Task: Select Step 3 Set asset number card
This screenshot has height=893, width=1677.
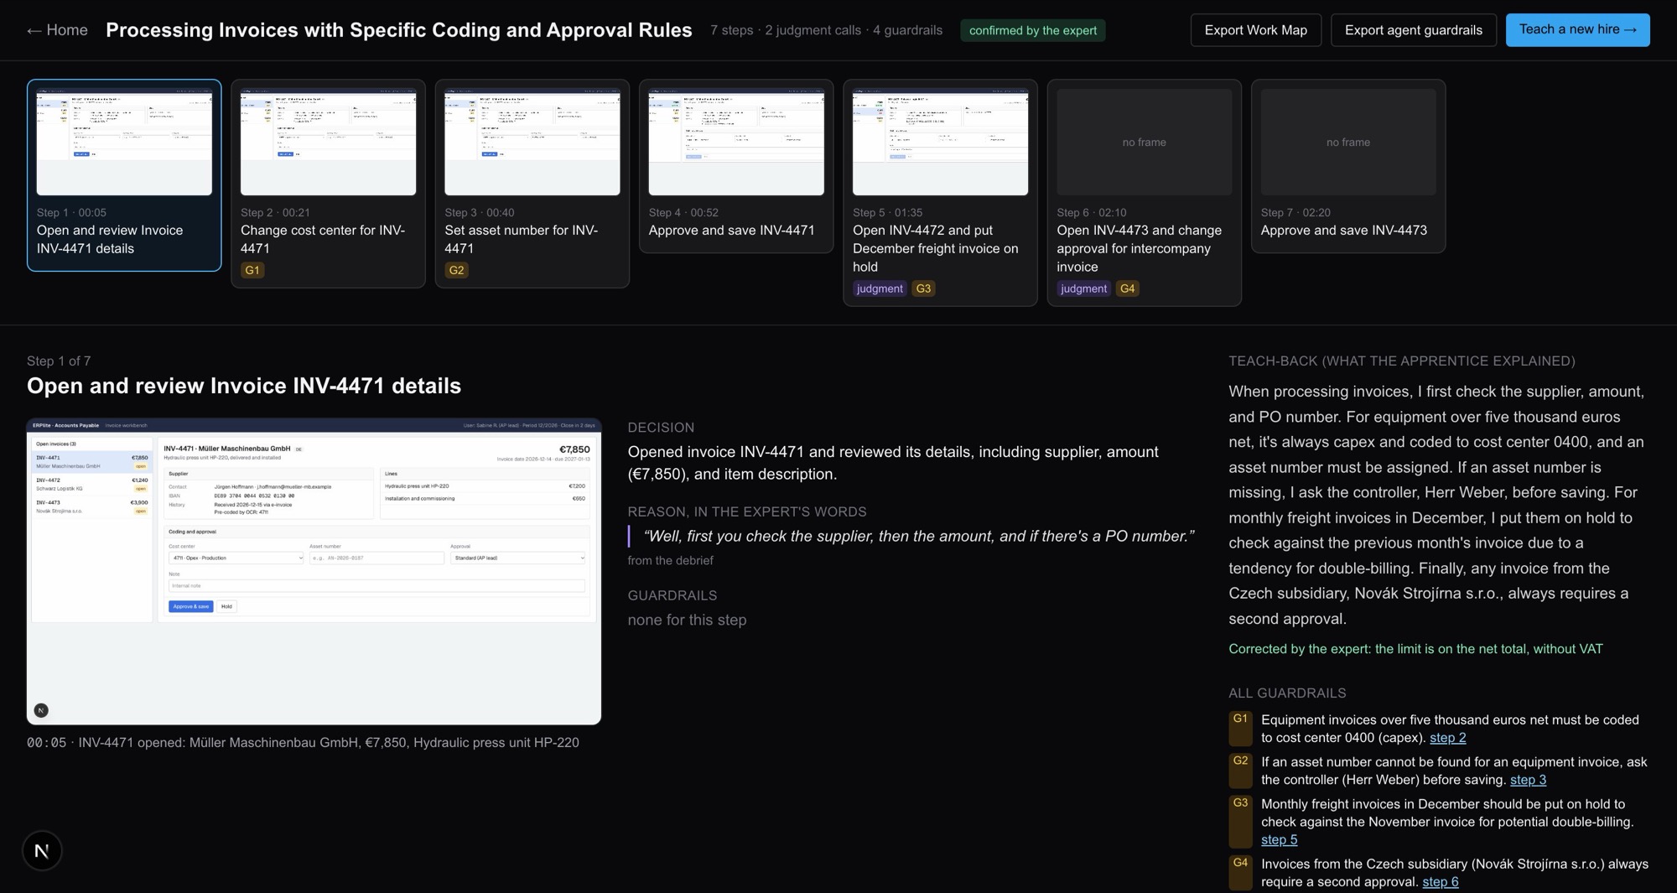Action: (x=532, y=184)
